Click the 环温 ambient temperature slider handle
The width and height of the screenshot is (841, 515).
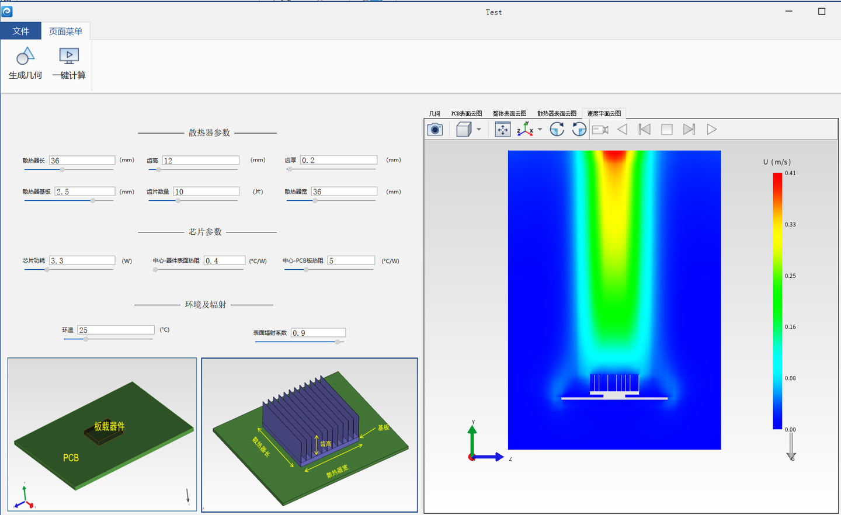point(86,339)
